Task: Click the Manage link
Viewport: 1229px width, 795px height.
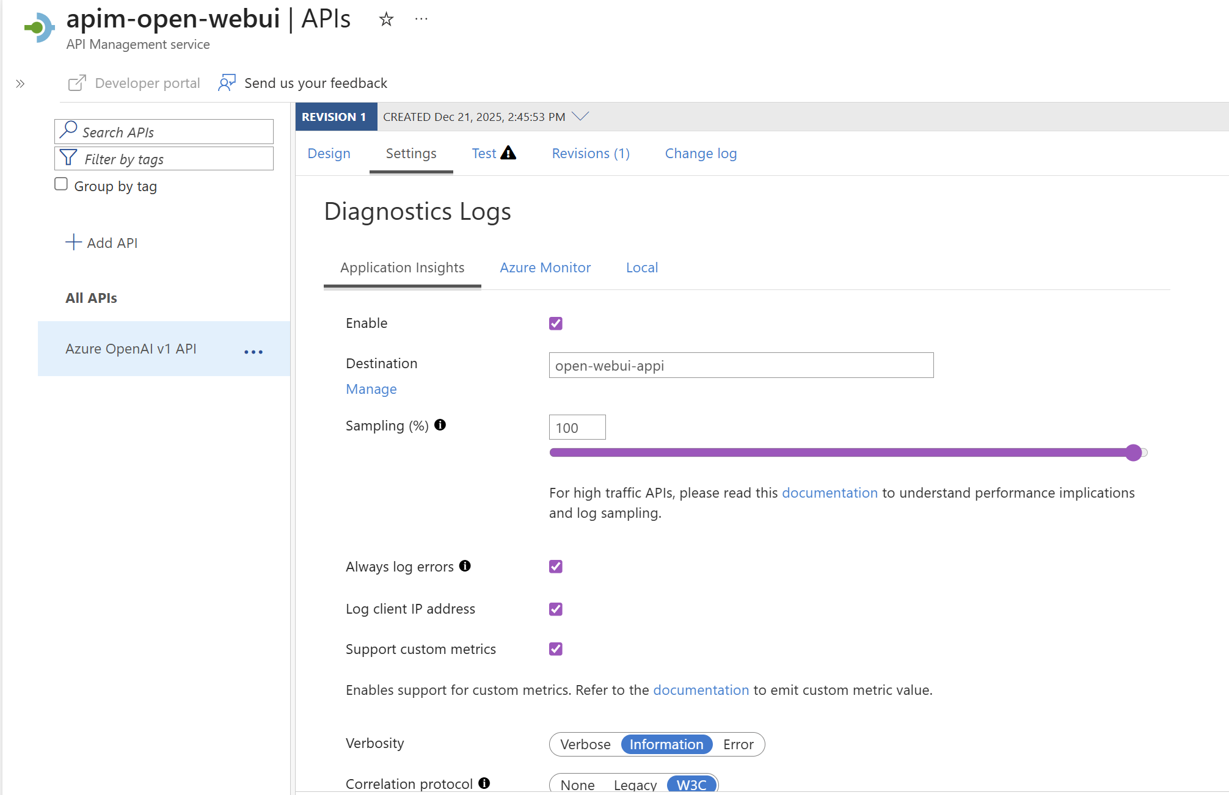Action: pyautogui.click(x=371, y=389)
